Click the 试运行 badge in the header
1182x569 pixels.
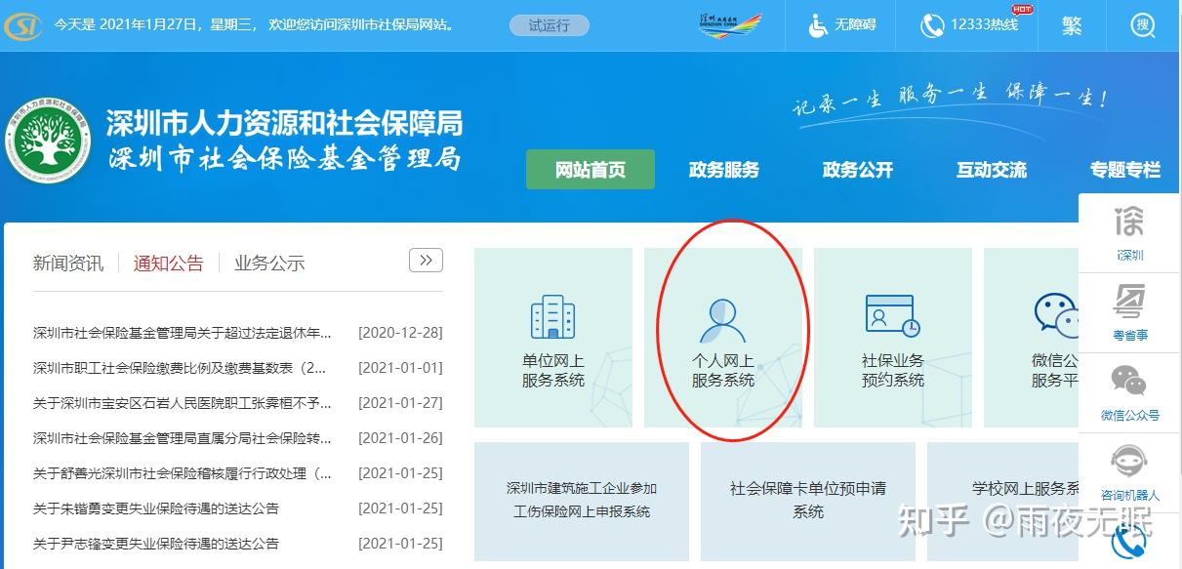548,26
